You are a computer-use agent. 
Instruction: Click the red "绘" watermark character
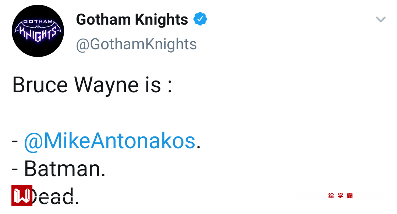coord(331,196)
